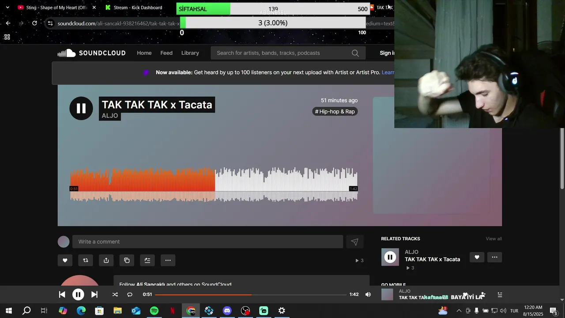The height and width of the screenshot is (318, 565).
Task: Open the Next up queue list icon
Action: tap(500, 295)
